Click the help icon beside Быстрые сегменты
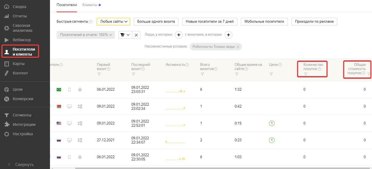This screenshot has width=372, height=169. coord(91,22)
